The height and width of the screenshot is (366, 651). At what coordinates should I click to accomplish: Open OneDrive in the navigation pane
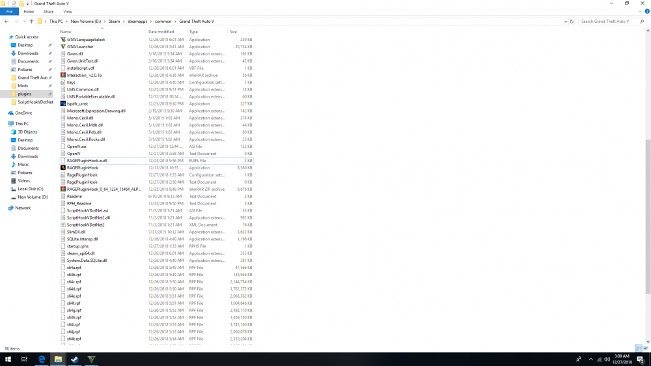[23, 113]
